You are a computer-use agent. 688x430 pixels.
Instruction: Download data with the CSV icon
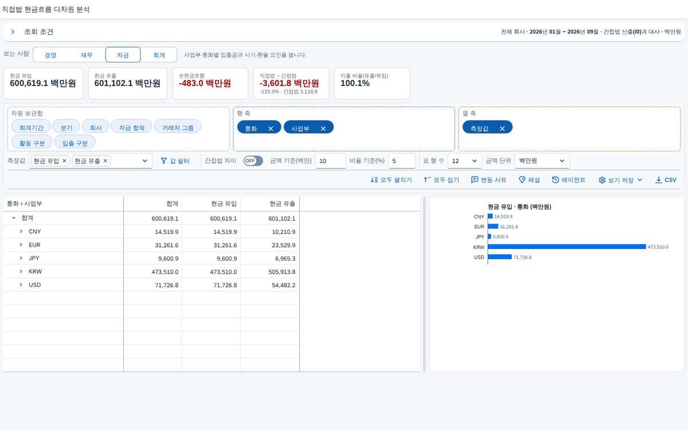[x=658, y=180]
